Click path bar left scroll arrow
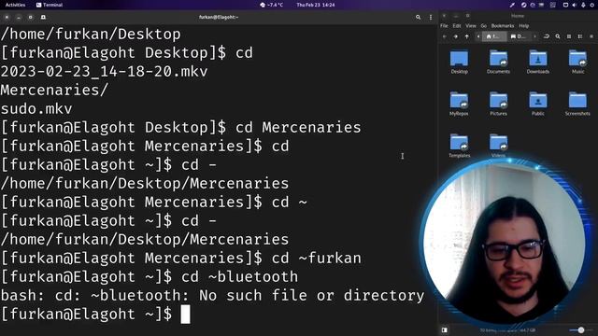Viewport: 598px width, 336px height. 478,36
